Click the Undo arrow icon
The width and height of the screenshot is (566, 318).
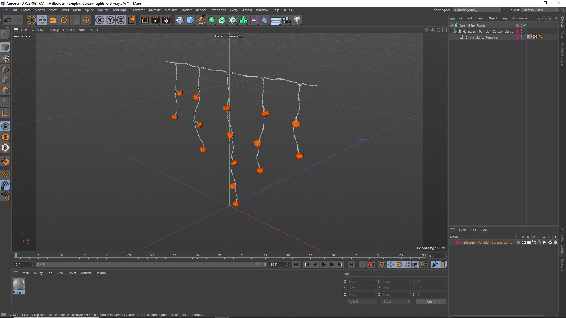click(8, 20)
